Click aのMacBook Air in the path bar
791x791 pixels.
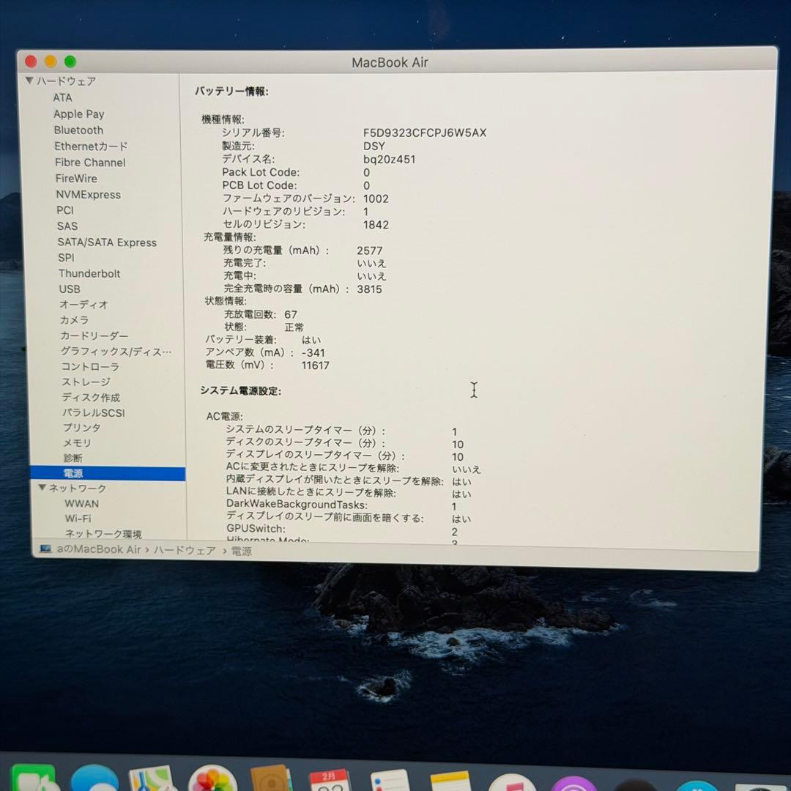[99, 549]
